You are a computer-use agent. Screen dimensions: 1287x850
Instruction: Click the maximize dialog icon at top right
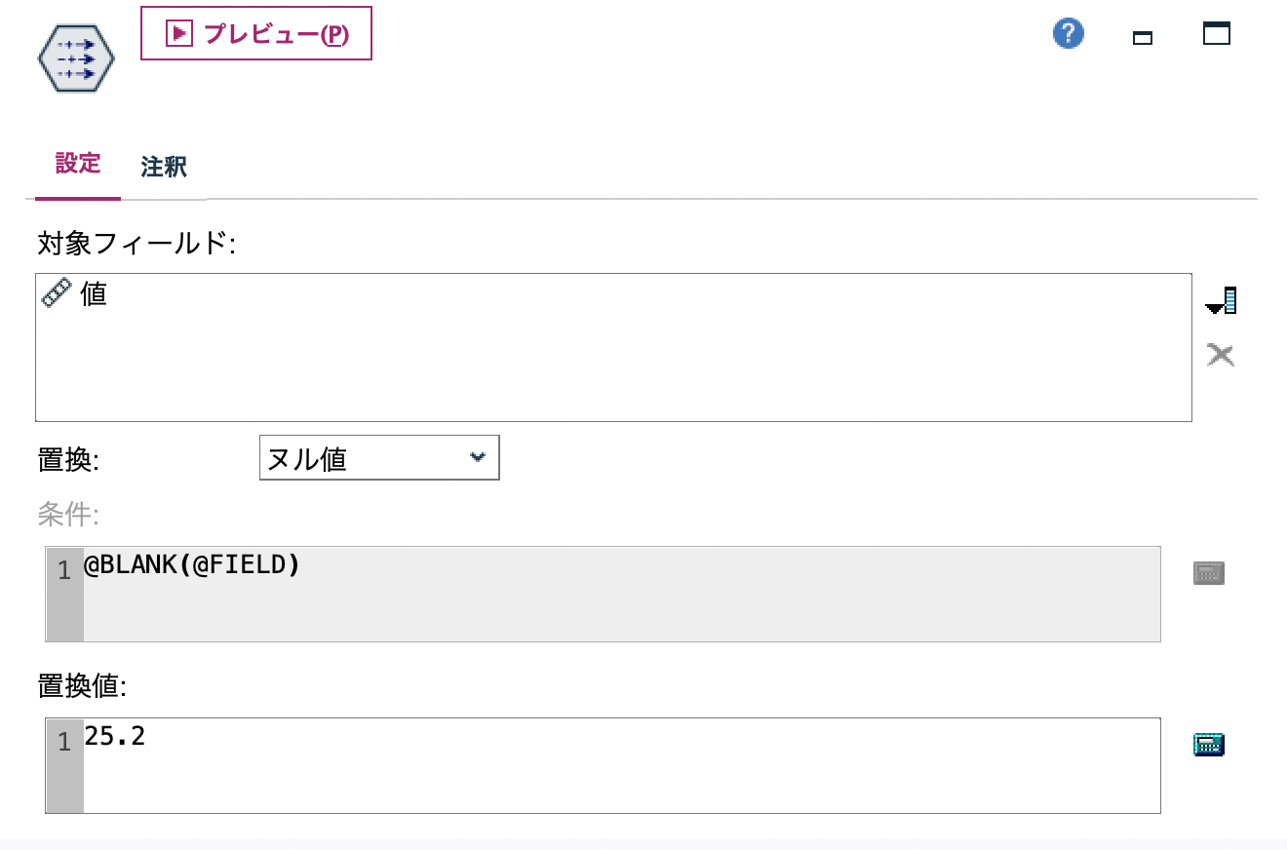(1218, 32)
